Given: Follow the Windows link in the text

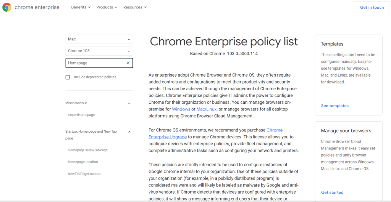Looking at the screenshot, I should pos(181,109).
